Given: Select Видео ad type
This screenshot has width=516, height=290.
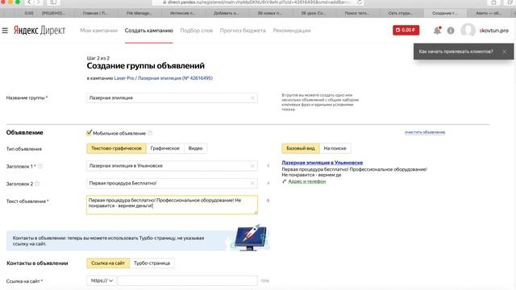Looking at the screenshot, I should point(195,148).
